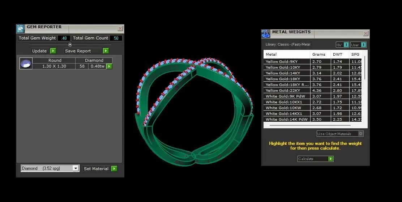This screenshot has width=402, height=202.
Task: Select the White Gold:14KX1 row
Action: tap(312, 113)
